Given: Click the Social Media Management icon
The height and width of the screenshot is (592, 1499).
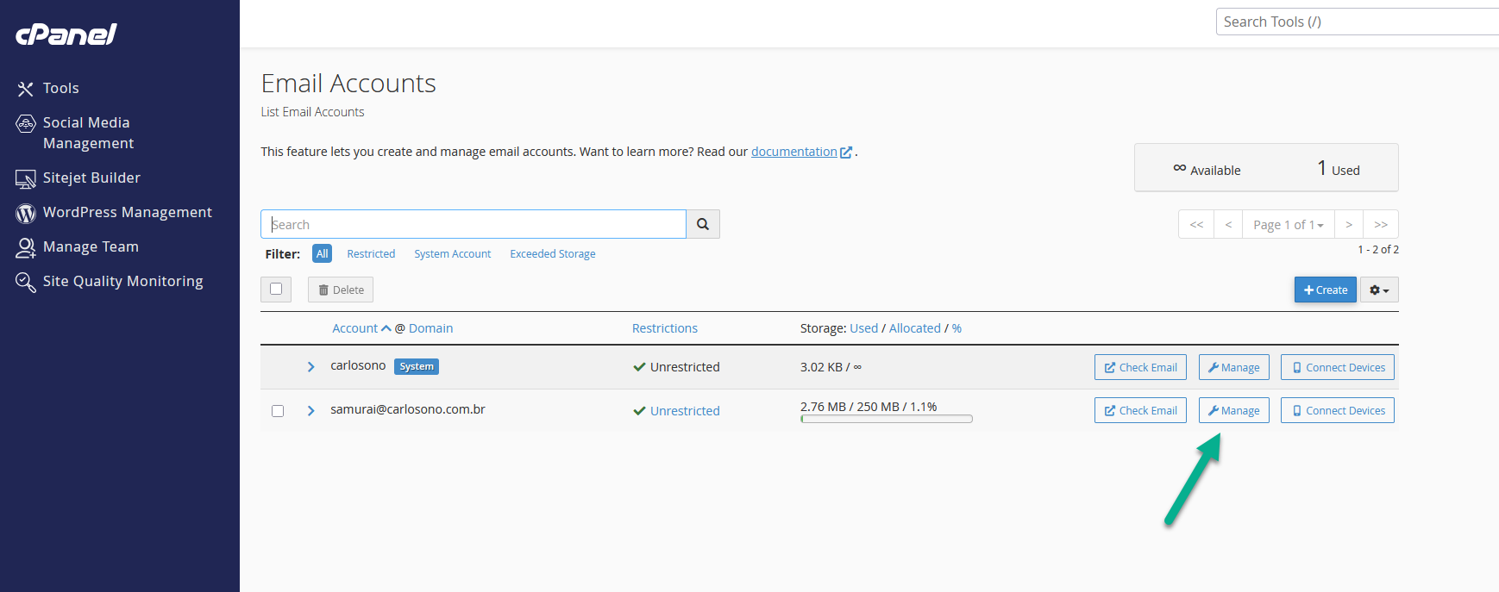Looking at the screenshot, I should (x=26, y=123).
